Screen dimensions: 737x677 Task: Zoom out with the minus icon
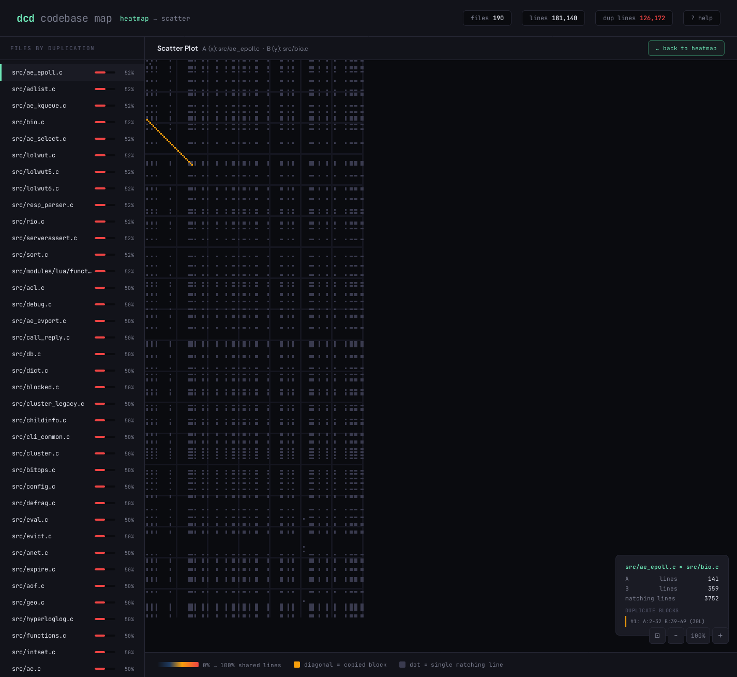pyautogui.click(x=676, y=636)
